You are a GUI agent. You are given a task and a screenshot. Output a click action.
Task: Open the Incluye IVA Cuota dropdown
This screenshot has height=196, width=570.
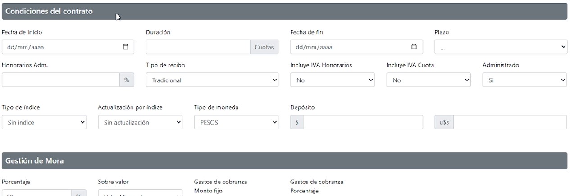pos(429,80)
